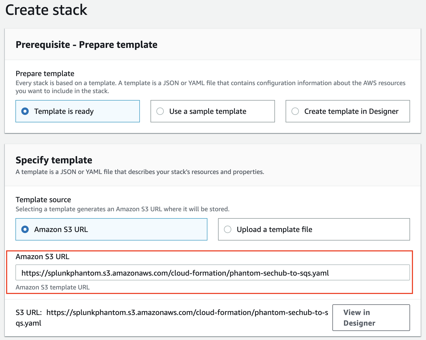
Task: Click the displayed S3 URL link
Action: 186,313
